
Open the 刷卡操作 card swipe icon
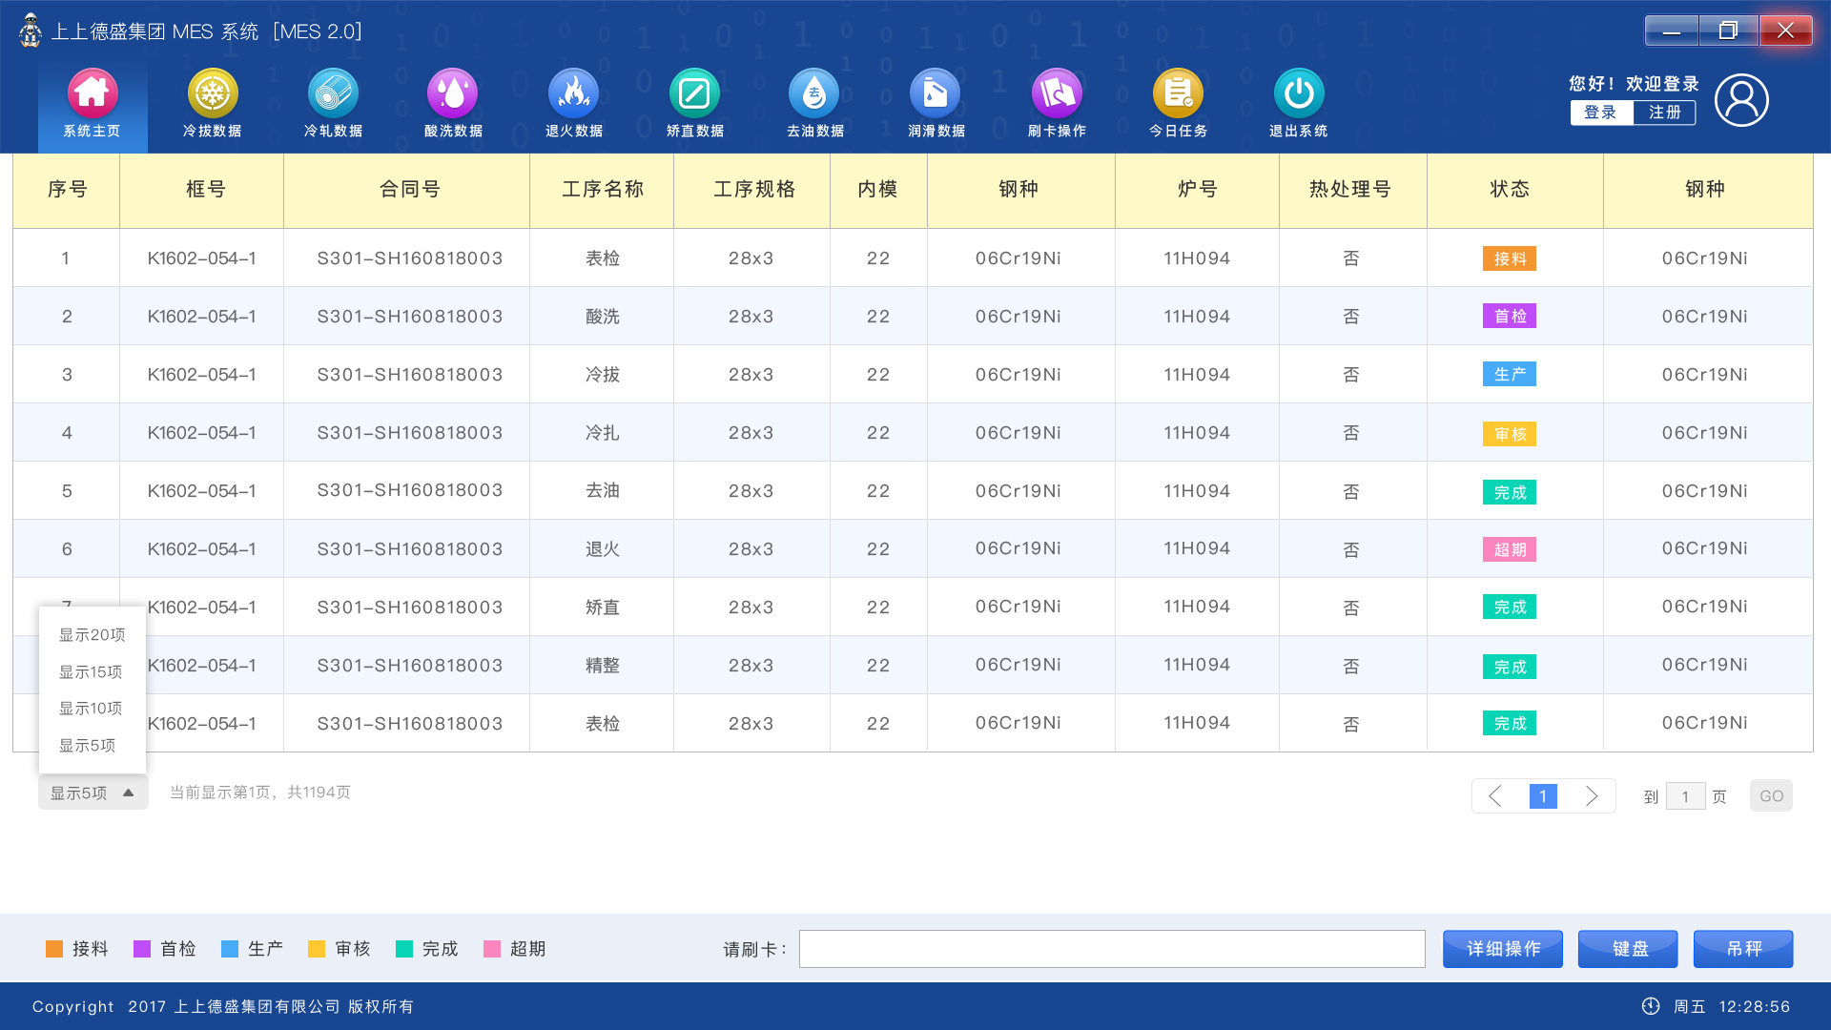point(1057,93)
